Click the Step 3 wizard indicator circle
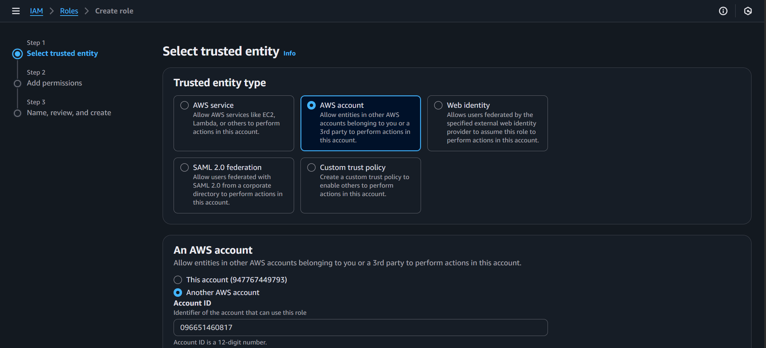Image resolution: width=766 pixels, height=348 pixels. 17,113
